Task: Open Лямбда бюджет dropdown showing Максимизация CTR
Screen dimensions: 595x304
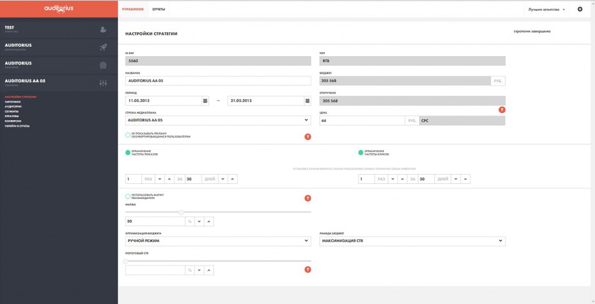Action: (x=500, y=240)
